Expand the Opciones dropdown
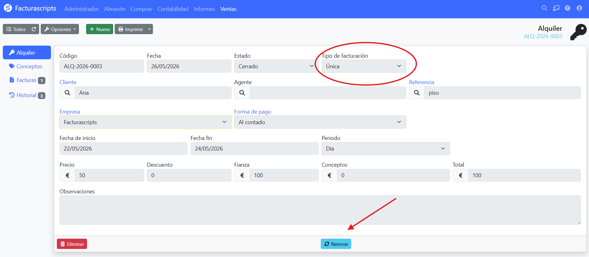The image size is (589, 257). [60, 29]
